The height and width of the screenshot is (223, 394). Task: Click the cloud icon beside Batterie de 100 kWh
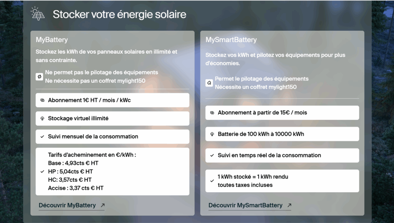(x=212, y=134)
